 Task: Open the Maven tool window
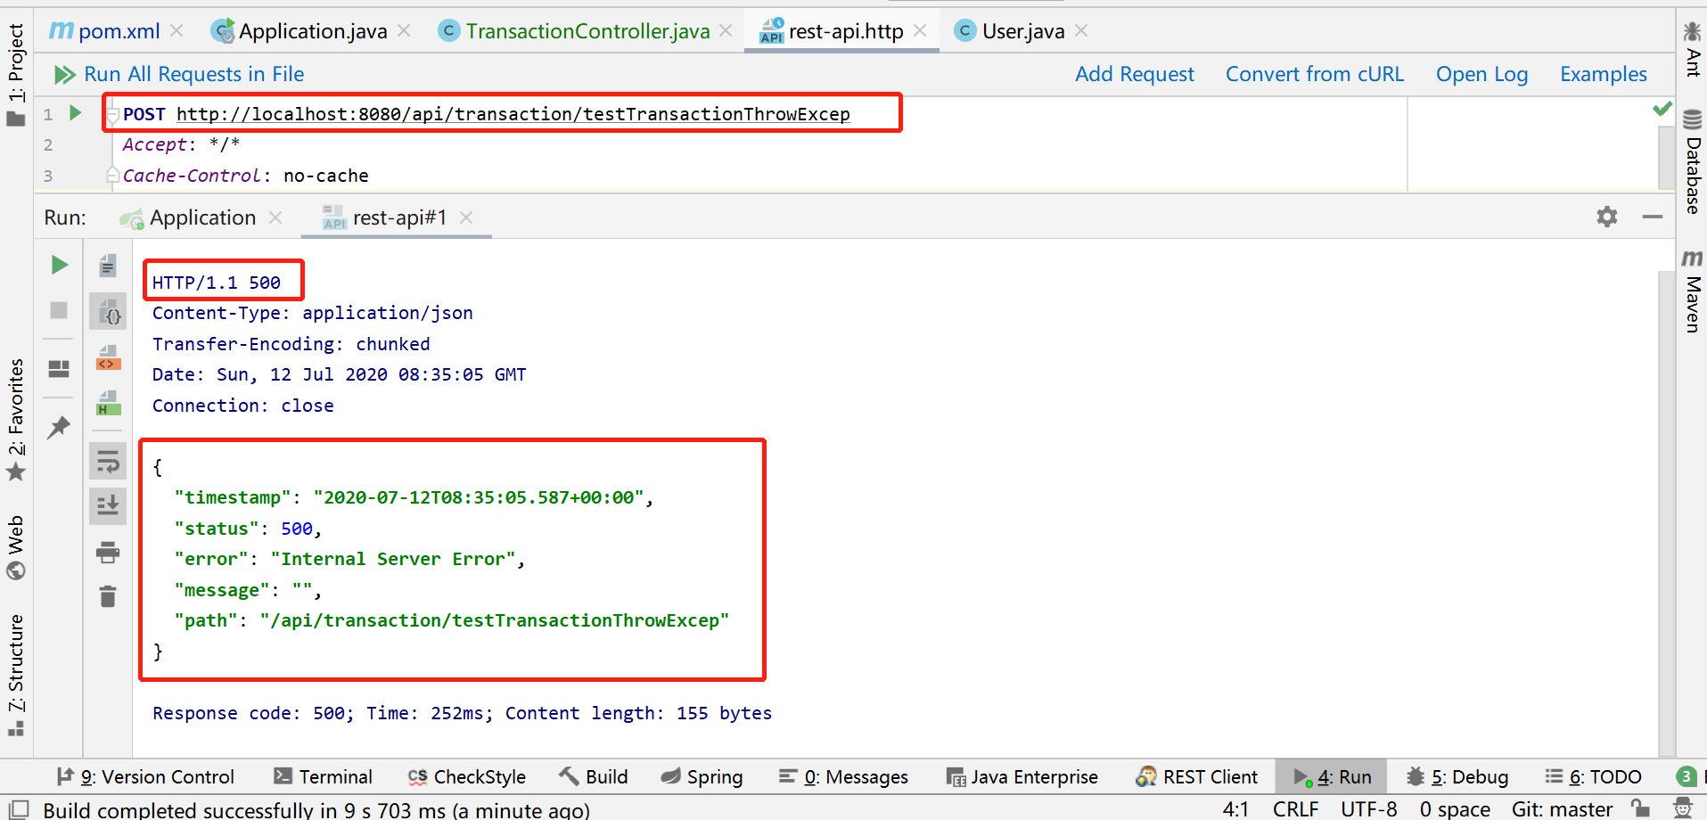[x=1692, y=291]
